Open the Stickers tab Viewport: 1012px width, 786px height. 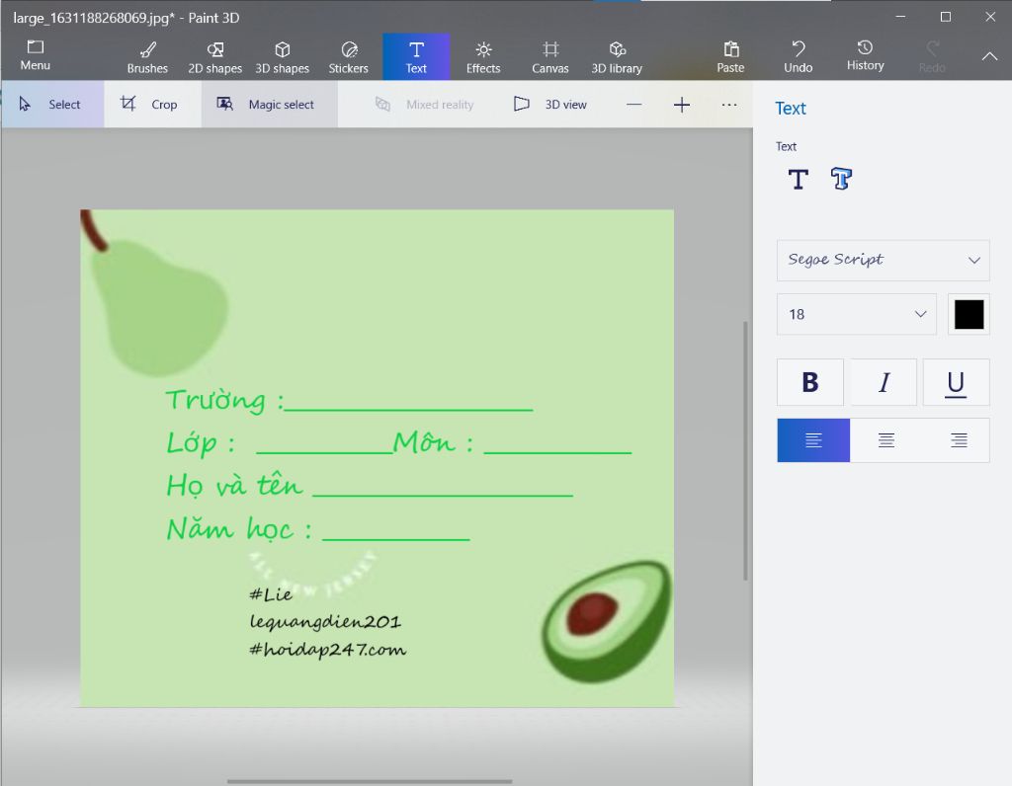[x=349, y=57]
